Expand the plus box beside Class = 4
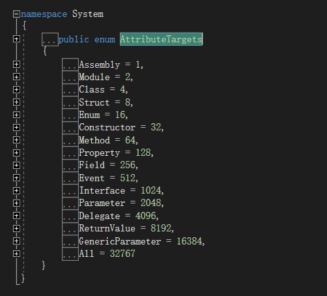The height and width of the screenshot is (296, 327). (x=16, y=89)
